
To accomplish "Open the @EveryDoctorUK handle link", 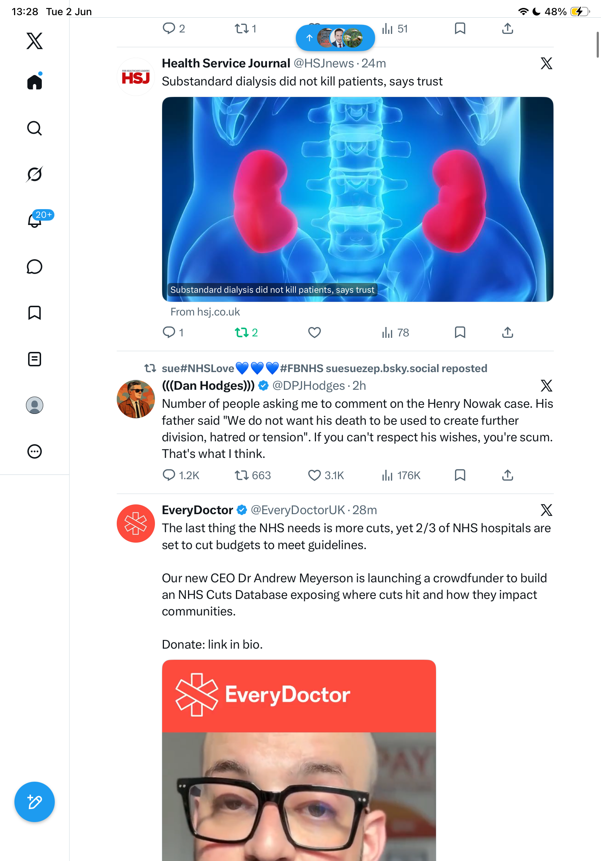I will [x=298, y=510].
